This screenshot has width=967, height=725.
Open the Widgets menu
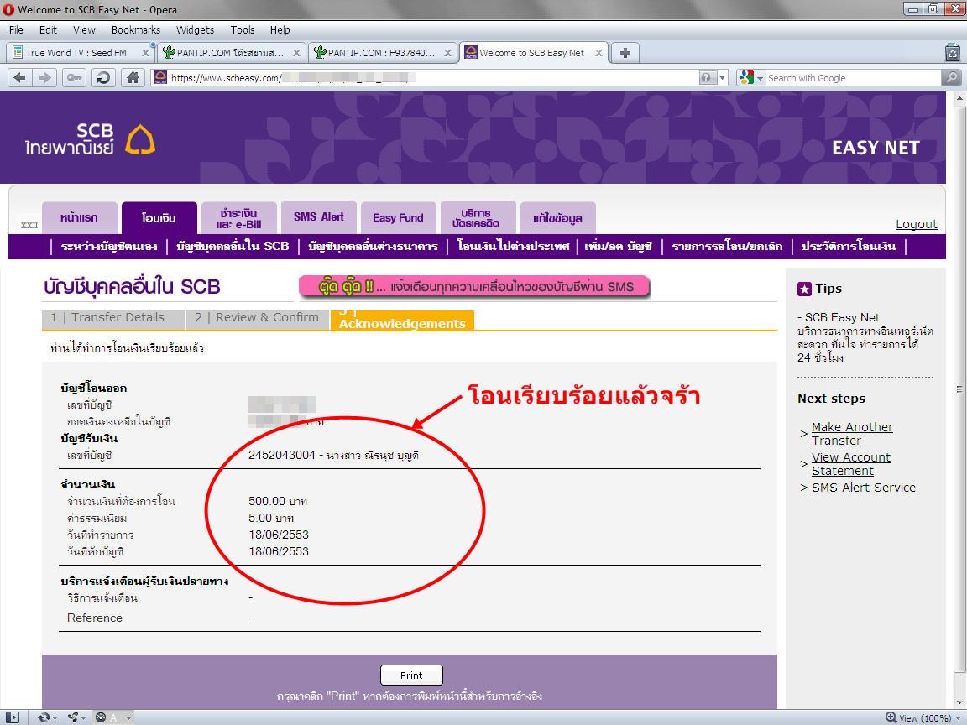pyautogui.click(x=195, y=29)
